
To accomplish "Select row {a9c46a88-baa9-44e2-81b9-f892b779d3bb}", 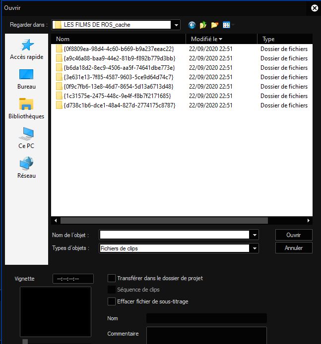I will point(182,58).
